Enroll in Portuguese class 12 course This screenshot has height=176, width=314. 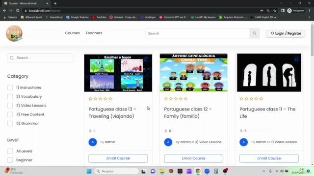point(193,158)
